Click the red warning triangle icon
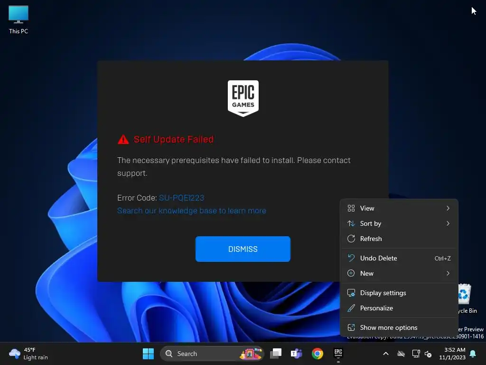The image size is (486, 365). 123,139
